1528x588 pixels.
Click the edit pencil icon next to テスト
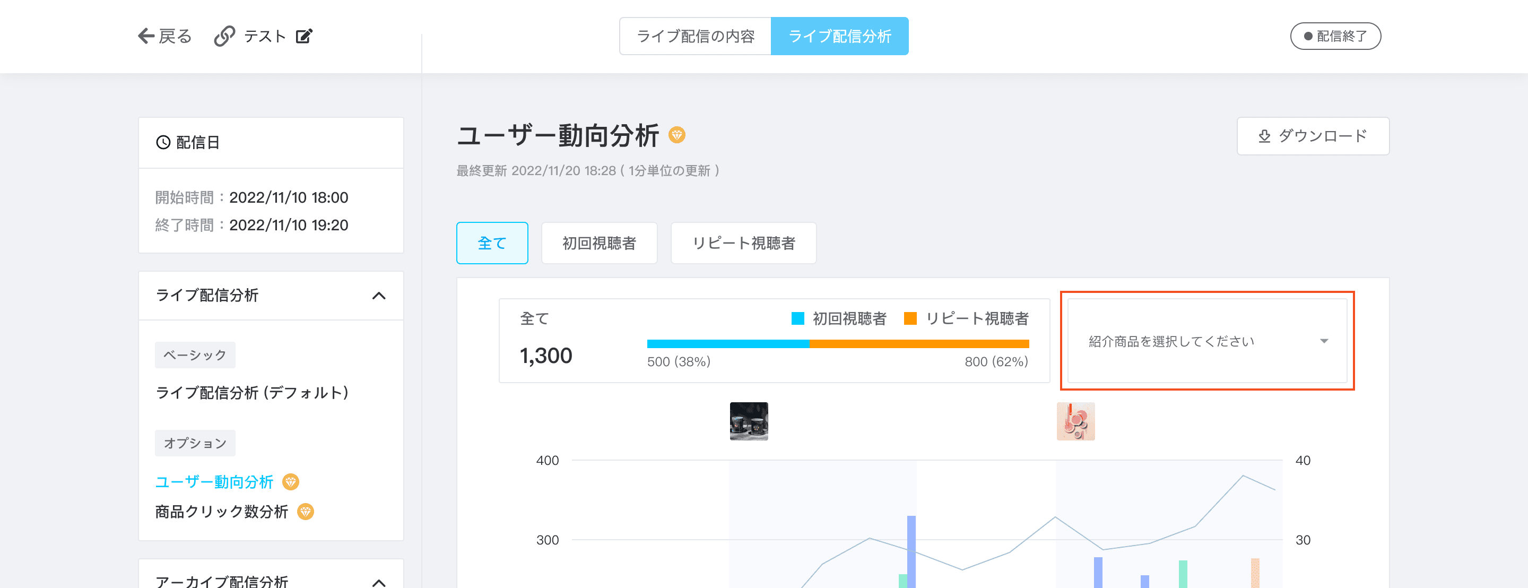point(305,36)
